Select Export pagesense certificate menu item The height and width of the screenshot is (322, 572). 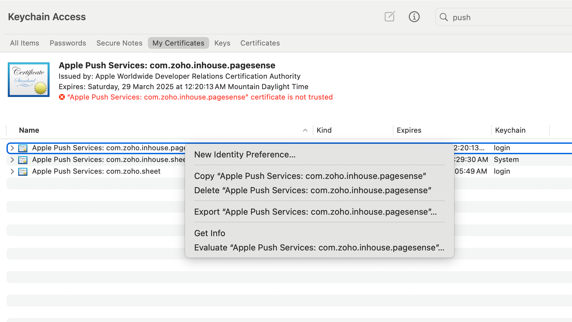point(315,212)
